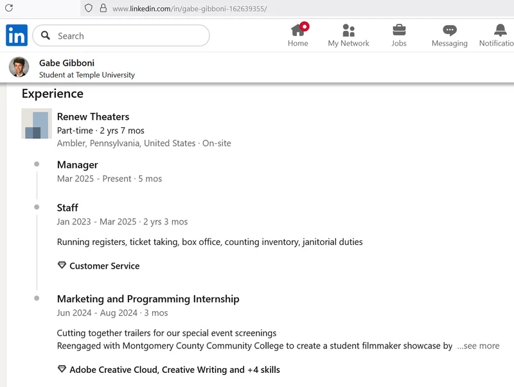514x387 pixels.
Task: Open the Messaging chat icon
Action: coord(450,30)
